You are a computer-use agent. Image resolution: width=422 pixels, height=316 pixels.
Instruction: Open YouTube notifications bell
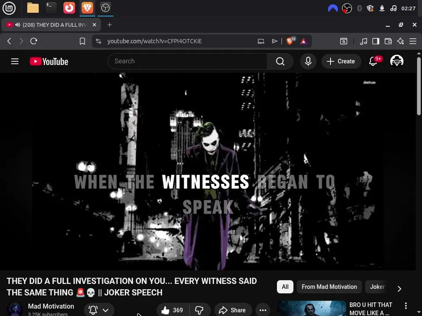(x=373, y=61)
